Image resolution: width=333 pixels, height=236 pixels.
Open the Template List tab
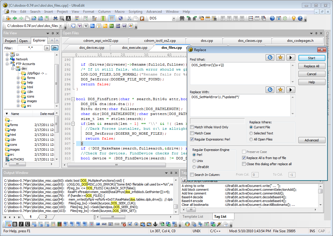(193, 217)
